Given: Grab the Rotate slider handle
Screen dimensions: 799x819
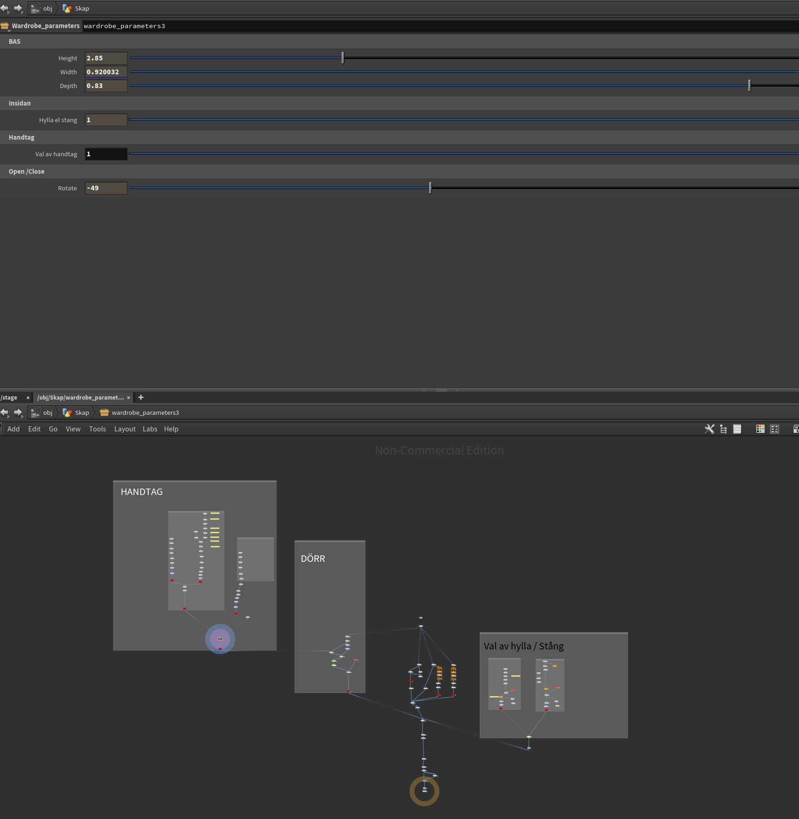Looking at the screenshot, I should (430, 188).
